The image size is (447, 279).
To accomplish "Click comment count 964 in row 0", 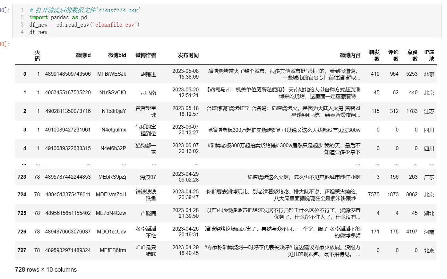I will (x=394, y=74).
